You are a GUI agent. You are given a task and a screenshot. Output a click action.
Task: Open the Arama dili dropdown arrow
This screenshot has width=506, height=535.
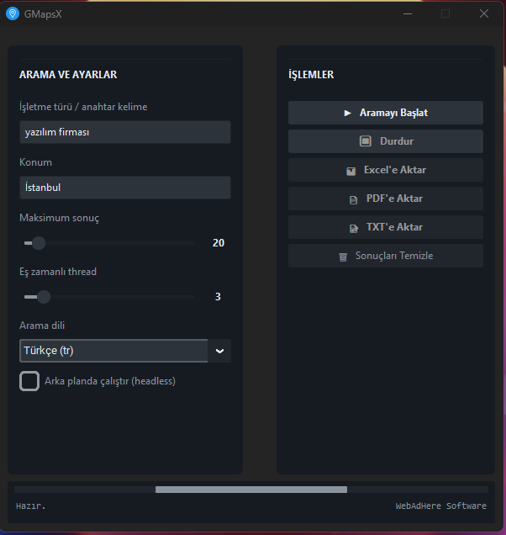[219, 351]
